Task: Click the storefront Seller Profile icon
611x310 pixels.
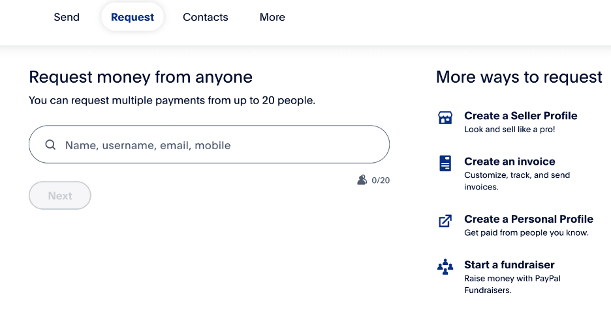Action: 445,118
